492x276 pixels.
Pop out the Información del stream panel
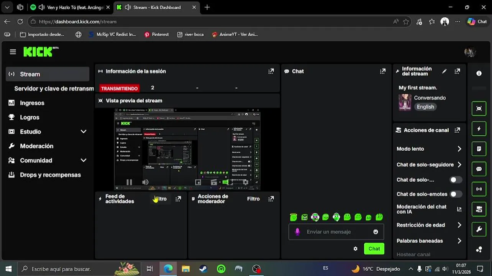(x=457, y=71)
